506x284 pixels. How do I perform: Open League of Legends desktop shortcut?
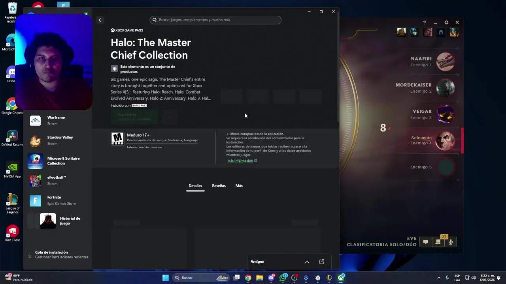click(12, 204)
